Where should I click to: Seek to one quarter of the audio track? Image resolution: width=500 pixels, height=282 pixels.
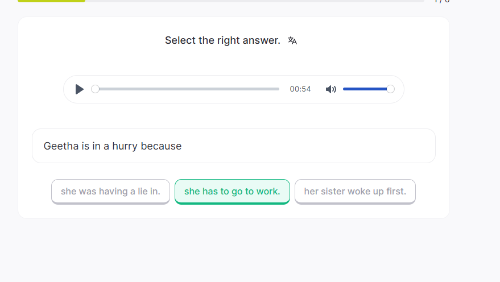[141, 89]
